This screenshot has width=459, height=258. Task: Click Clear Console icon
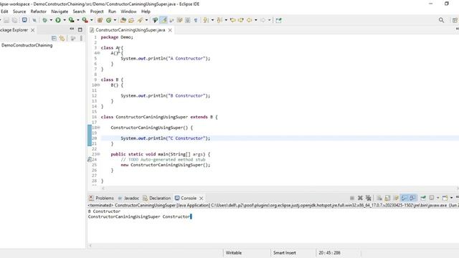pos(379,198)
